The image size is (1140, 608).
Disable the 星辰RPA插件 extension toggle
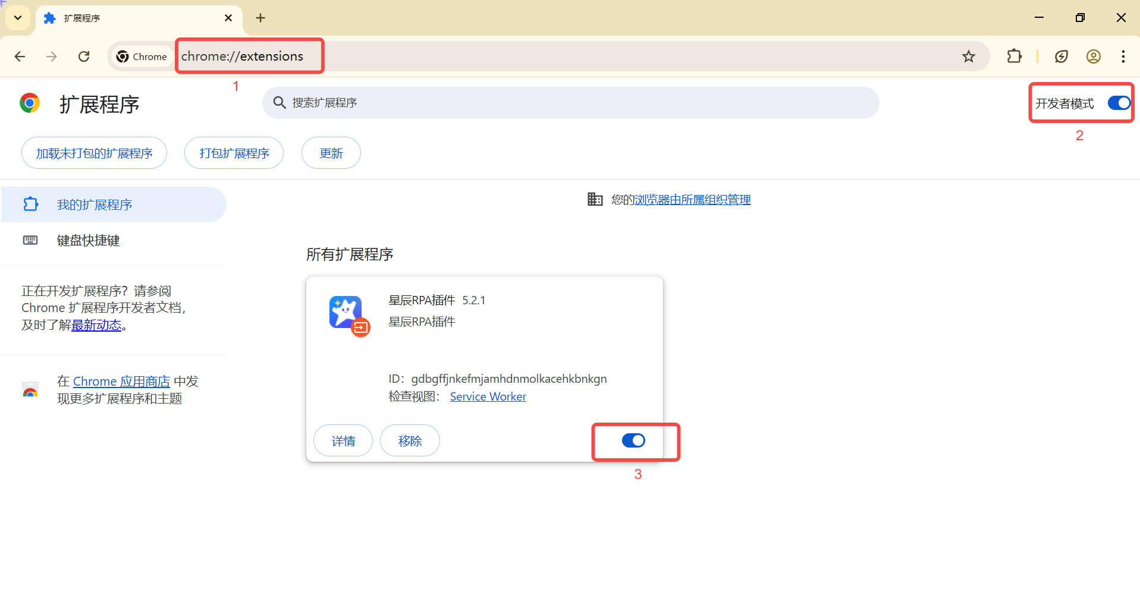coord(633,440)
